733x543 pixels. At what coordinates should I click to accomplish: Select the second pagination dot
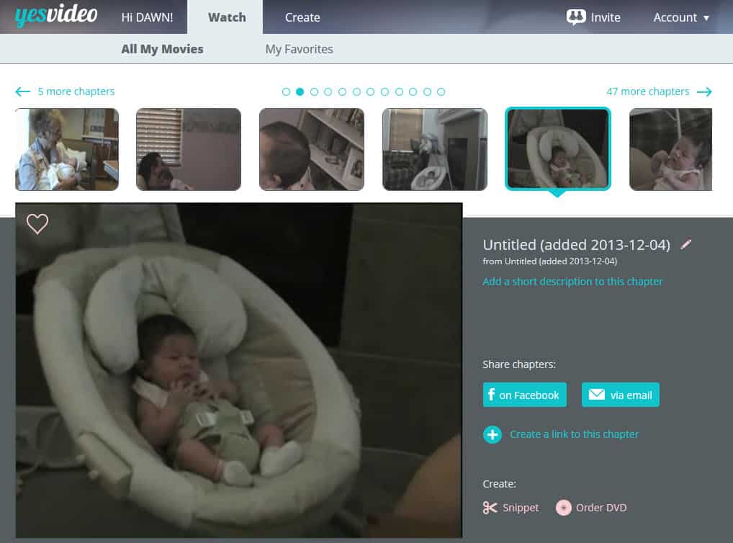pos(300,92)
